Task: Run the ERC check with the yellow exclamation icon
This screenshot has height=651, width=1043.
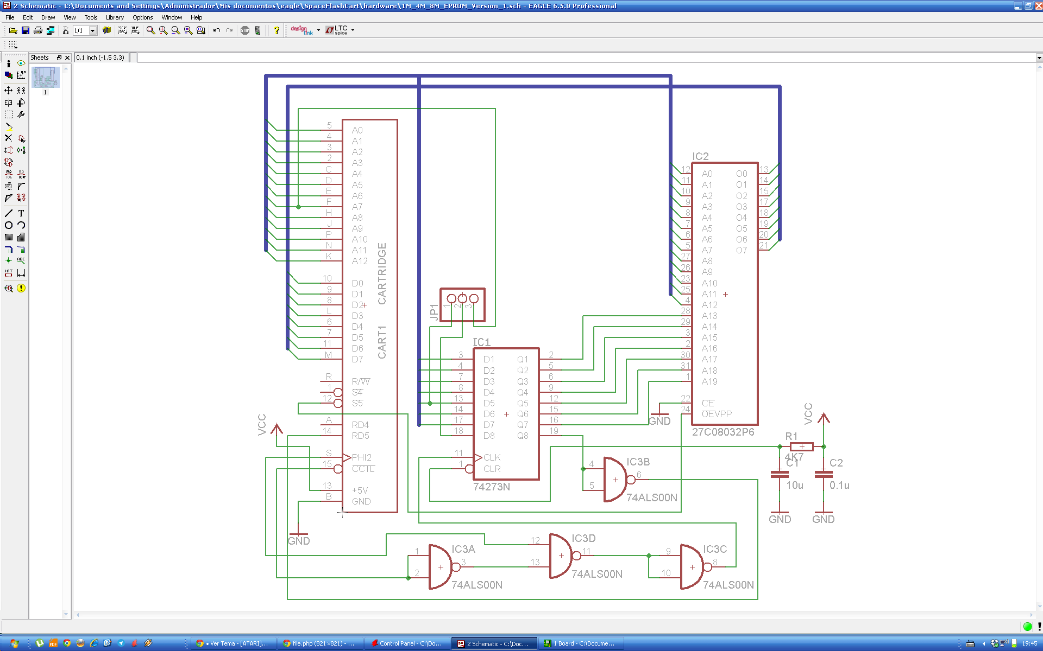Action: pyautogui.click(x=21, y=288)
